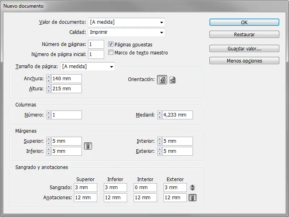Decrease Medianil with down arrow
Screen dimensions: 289x217
159,117
